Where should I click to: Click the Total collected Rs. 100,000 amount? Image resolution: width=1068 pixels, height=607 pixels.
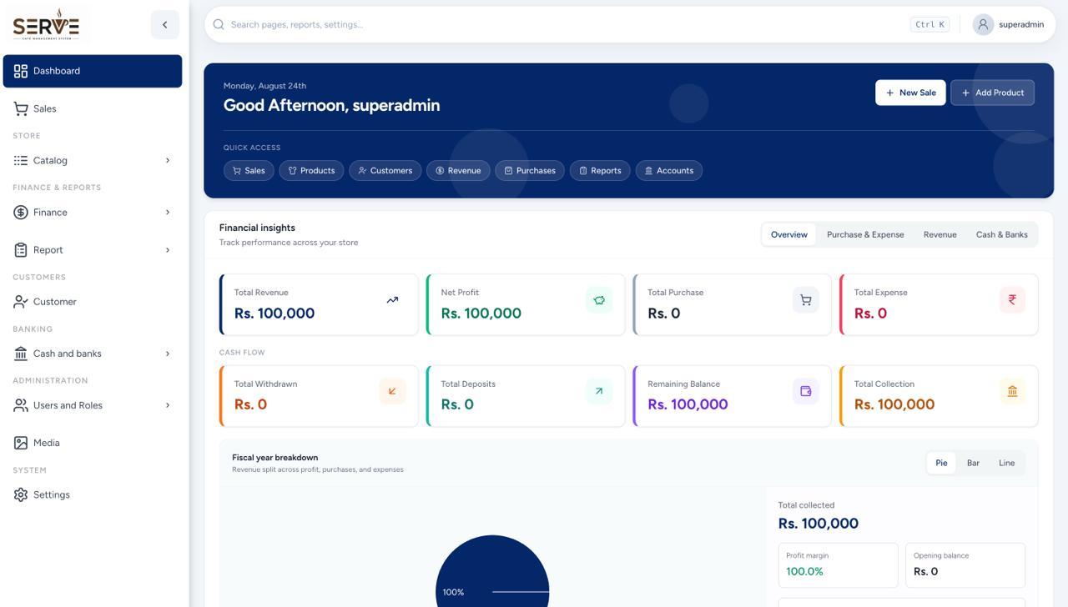818,524
